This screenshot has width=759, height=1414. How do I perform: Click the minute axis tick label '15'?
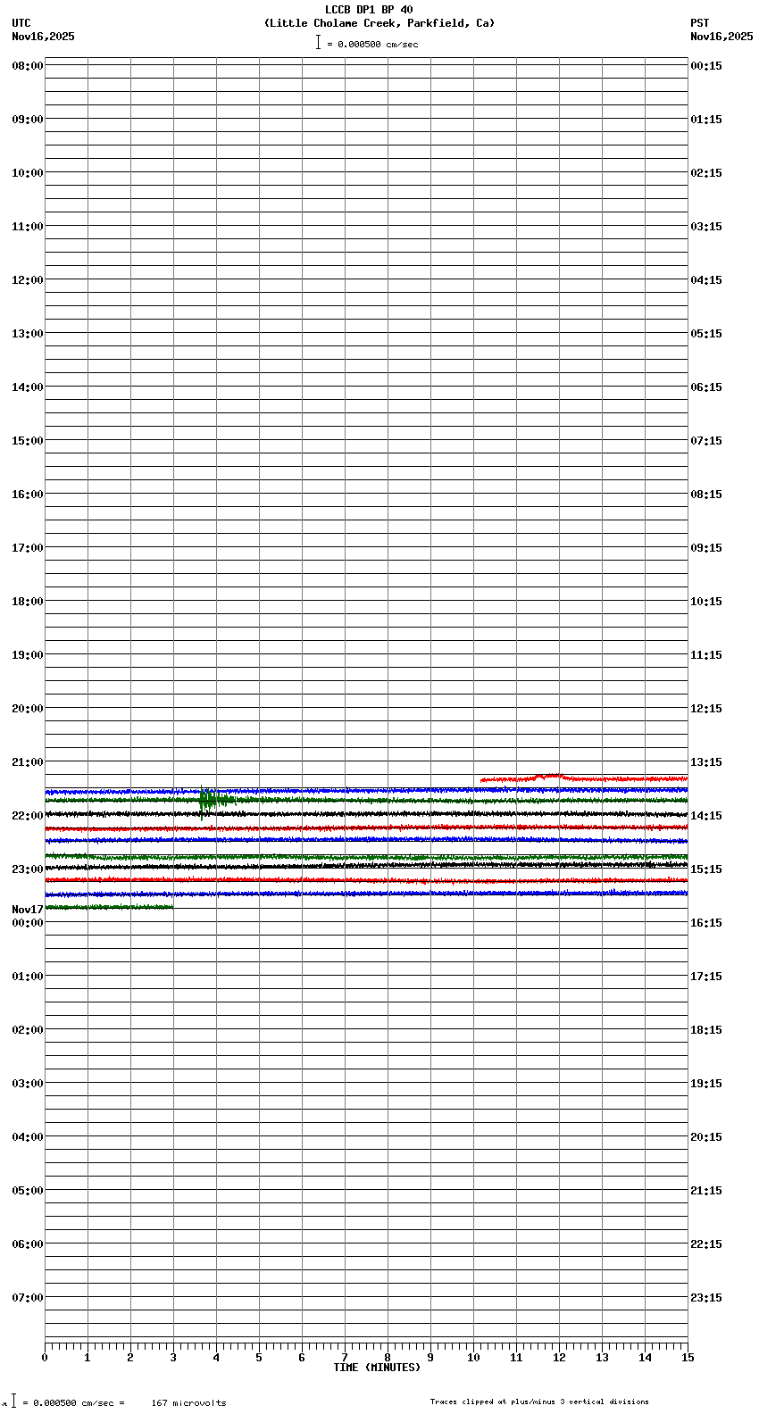click(x=688, y=1358)
